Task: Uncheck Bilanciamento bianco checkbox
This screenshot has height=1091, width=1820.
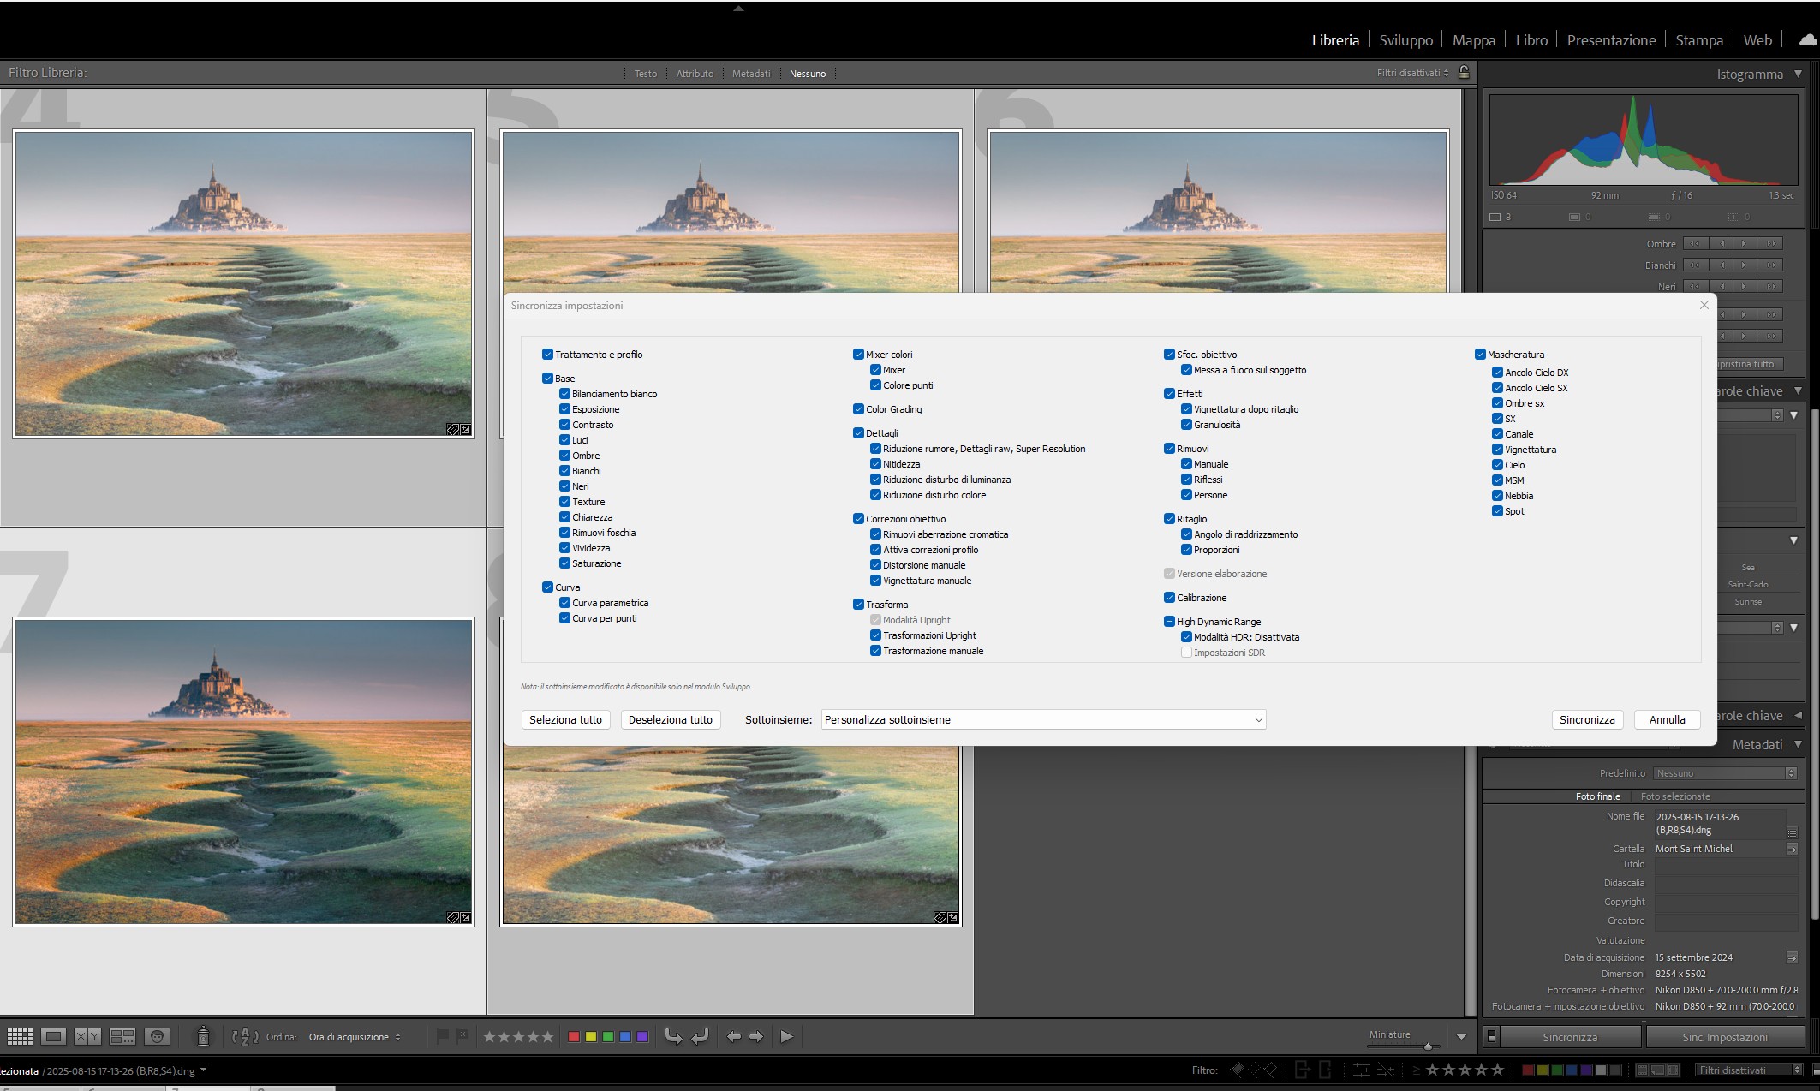Action: [x=564, y=394]
